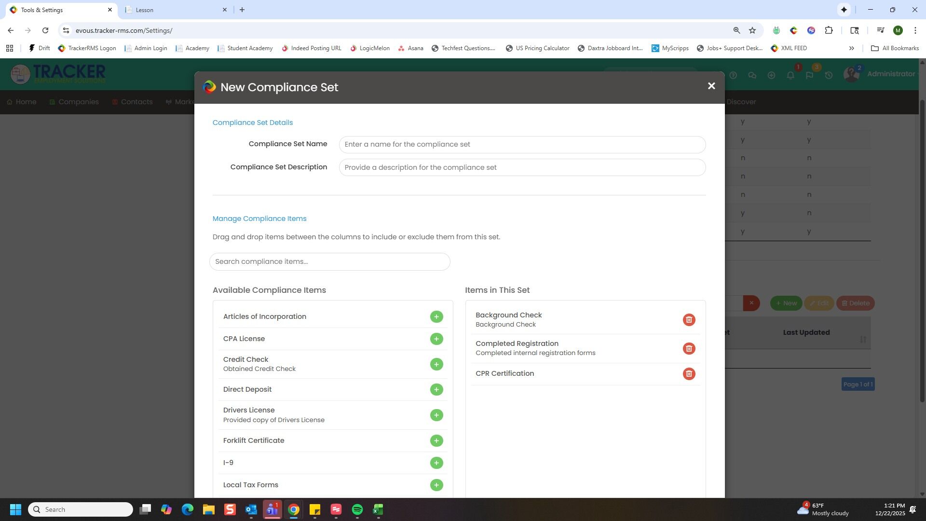
Task: Focus the Compliance Set Description field
Action: tap(522, 167)
